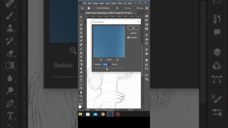228x128 pixels.
Task: Select the Path Selection tool
Action: tap(81, 84)
